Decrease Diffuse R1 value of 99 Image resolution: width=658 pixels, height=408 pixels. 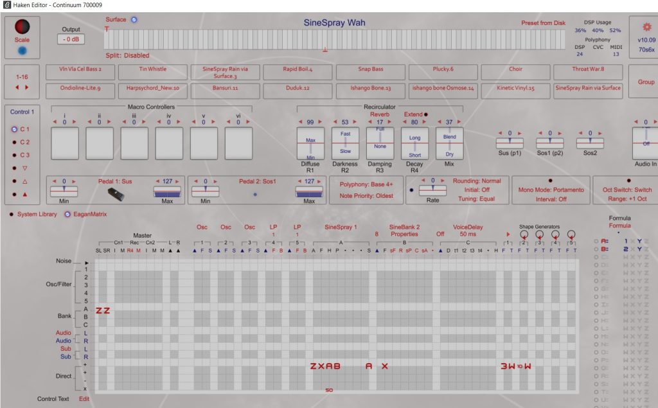click(301, 121)
